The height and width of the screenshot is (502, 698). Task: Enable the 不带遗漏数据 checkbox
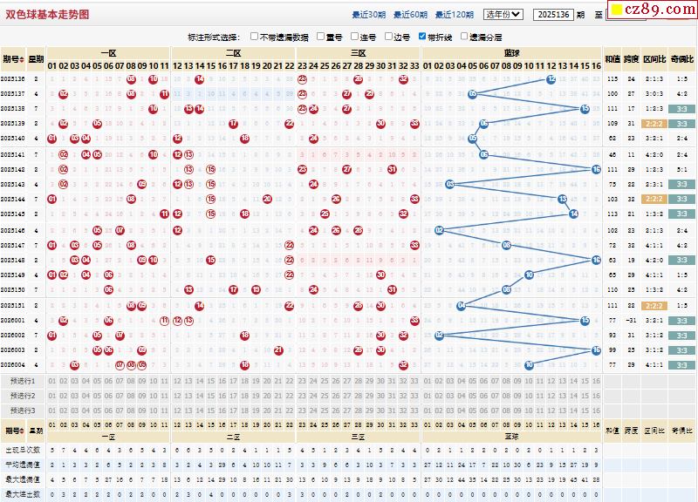pyautogui.click(x=254, y=37)
